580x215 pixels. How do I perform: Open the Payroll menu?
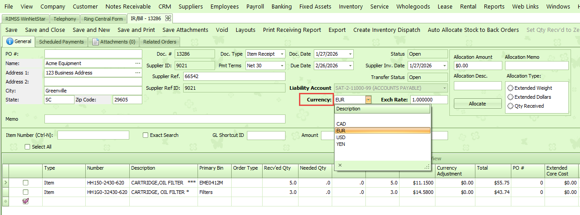click(x=255, y=6)
